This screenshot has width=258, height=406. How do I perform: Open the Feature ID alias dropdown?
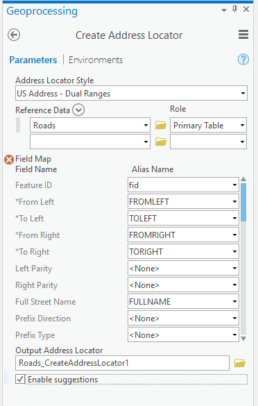[x=183, y=185]
